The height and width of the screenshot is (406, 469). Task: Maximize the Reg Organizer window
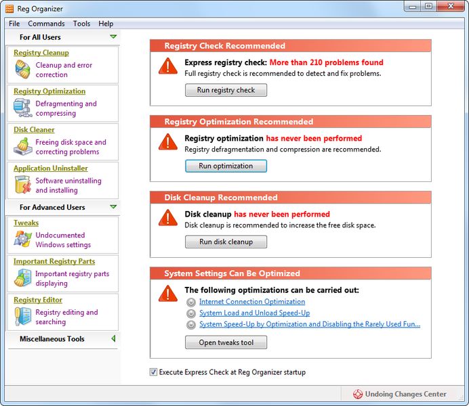click(428, 7)
